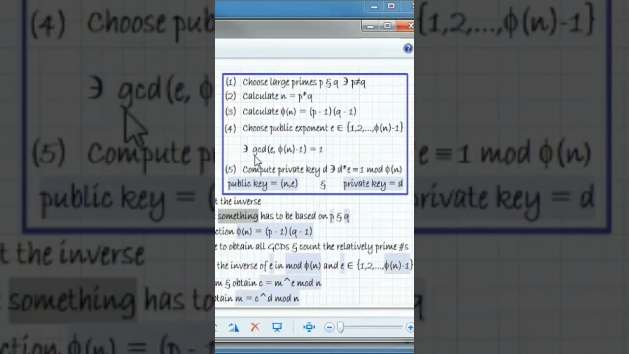
Task: Click the text "m = c^d mod n"
Action: point(267,298)
